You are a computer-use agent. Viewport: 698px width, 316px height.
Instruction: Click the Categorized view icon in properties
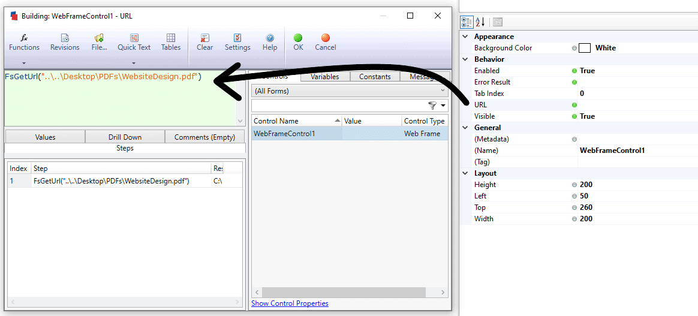pos(467,22)
